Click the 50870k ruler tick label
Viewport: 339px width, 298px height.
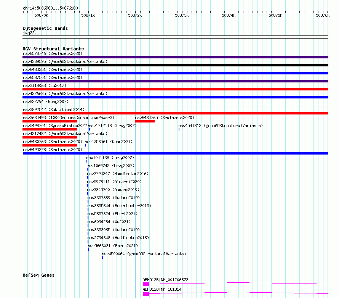tap(41, 15)
